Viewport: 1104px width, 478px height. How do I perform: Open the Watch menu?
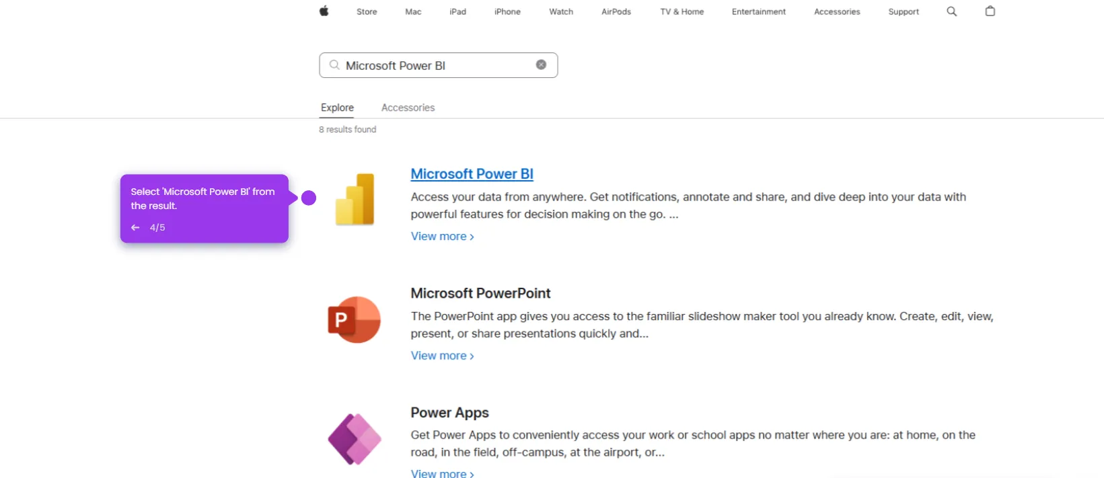click(561, 11)
